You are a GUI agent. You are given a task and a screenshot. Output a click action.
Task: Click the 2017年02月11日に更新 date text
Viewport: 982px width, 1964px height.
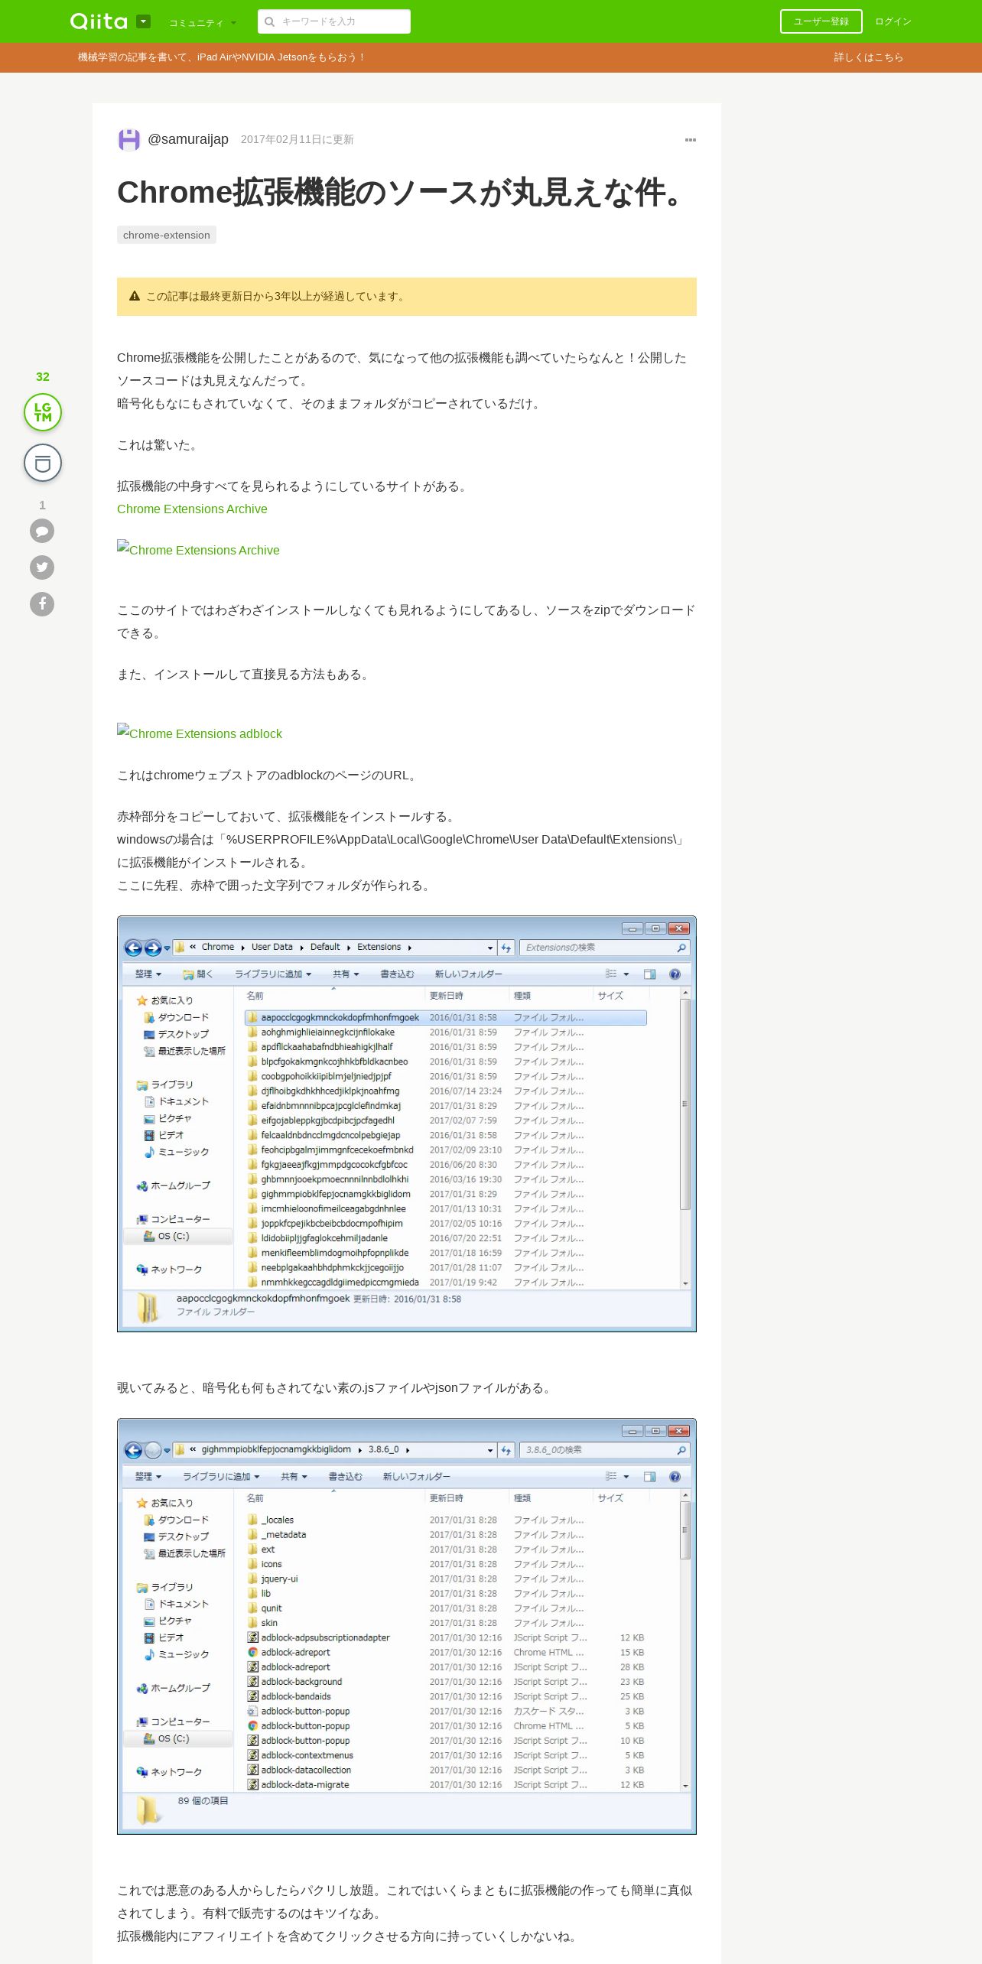click(298, 139)
